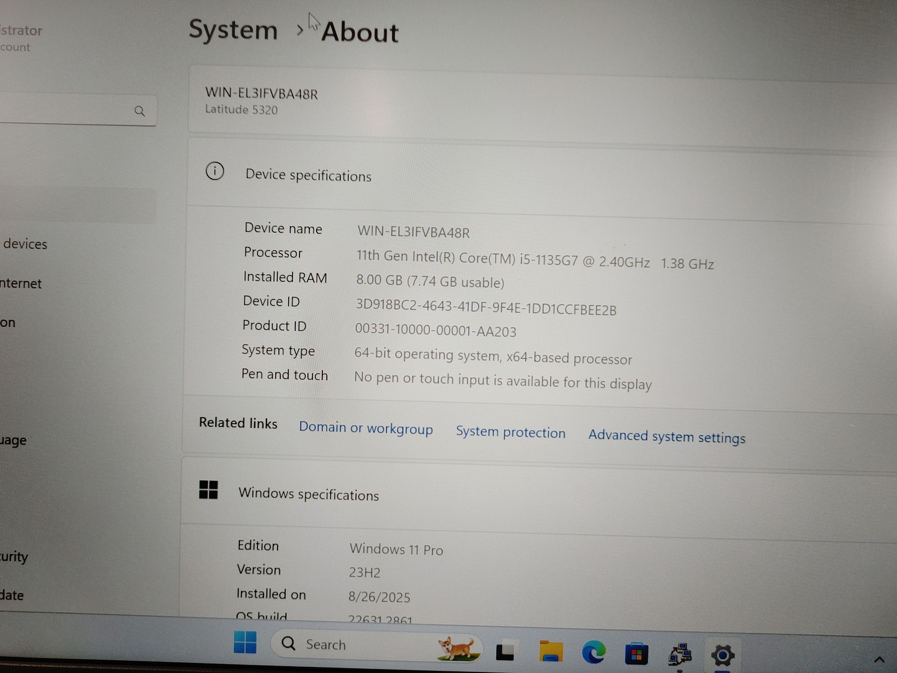
Task: Click the Pen and touch label
Action: tap(285, 374)
